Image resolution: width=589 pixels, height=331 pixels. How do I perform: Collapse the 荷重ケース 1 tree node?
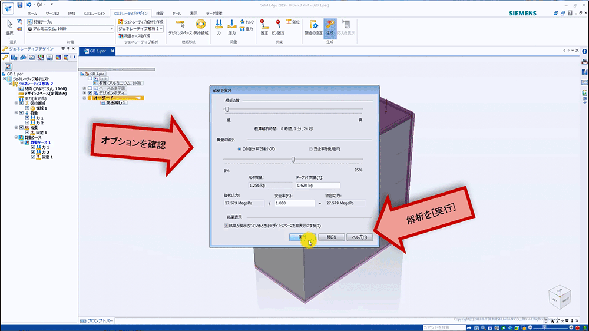(22, 143)
